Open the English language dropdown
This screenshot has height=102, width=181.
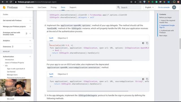point(149,7)
